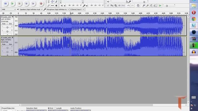
Task: Open the recording meter microphone dropdown
Action: click(x=87, y=6)
